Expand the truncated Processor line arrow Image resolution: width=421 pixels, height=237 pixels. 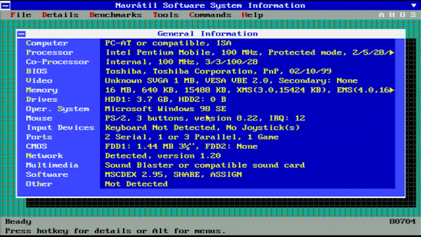tap(392, 53)
